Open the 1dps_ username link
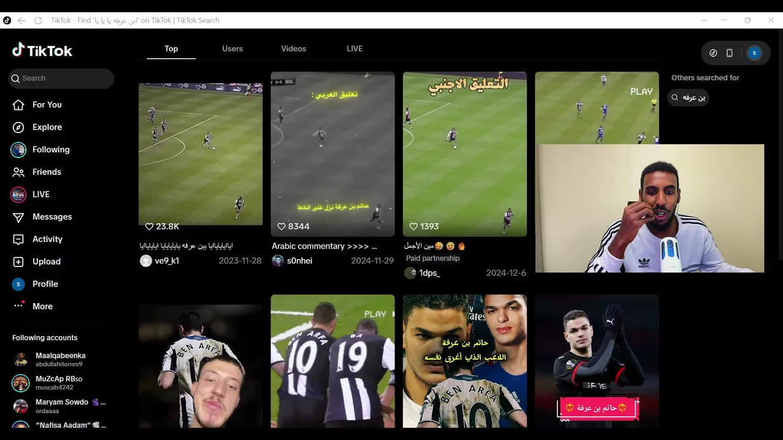The height and width of the screenshot is (440, 783). click(x=429, y=273)
